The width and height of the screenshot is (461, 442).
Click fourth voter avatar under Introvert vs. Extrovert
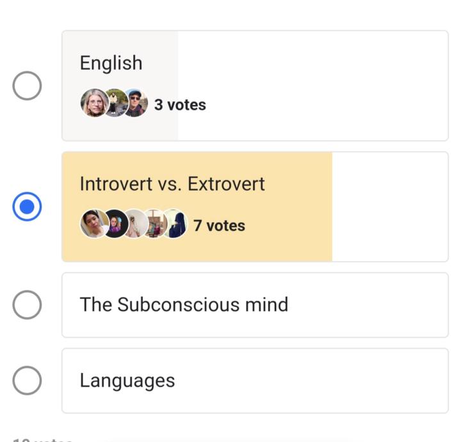click(154, 225)
